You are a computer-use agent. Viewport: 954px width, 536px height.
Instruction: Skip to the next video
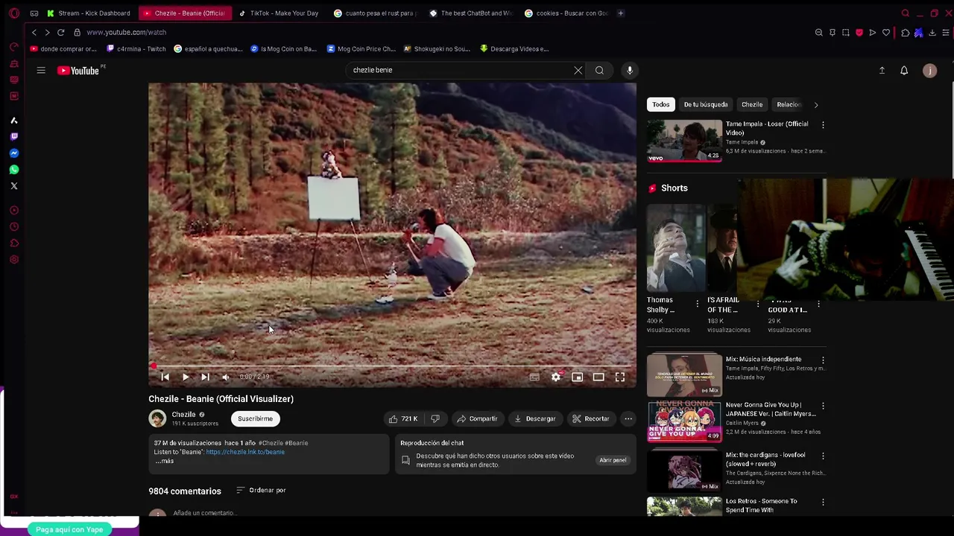click(x=205, y=377)
